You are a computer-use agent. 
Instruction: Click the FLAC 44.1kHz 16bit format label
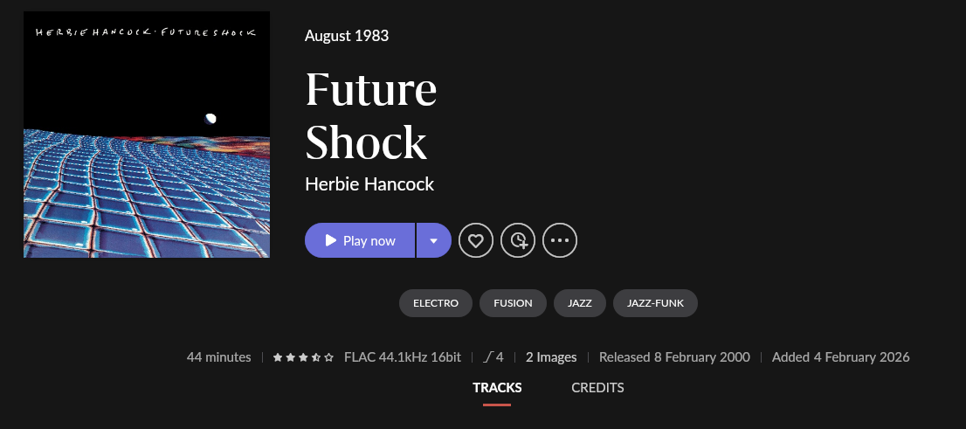(x=403, y=357)
